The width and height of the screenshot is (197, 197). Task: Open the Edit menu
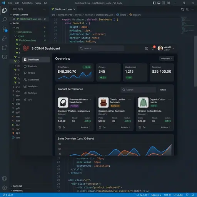pyautogui.click(x=17, y=3)
